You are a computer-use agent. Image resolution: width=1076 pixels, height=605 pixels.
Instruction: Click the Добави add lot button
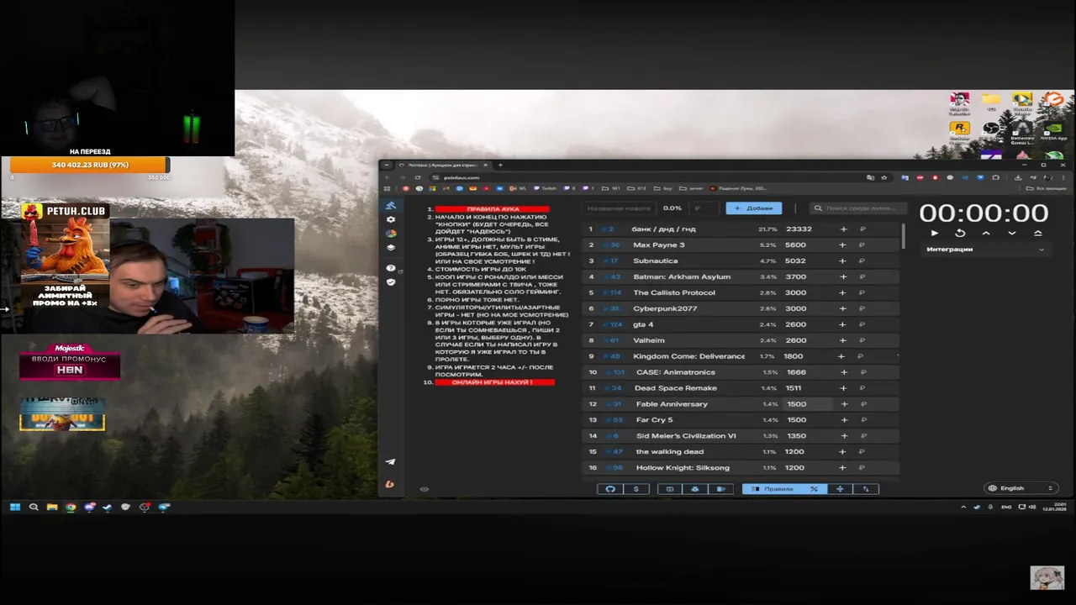754,208
